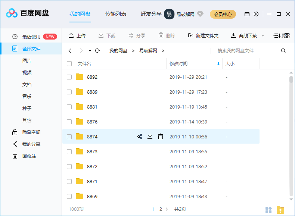Screen dimensions: 295x216
Task: Switch to grid view icon
Action: pos(287,35)
